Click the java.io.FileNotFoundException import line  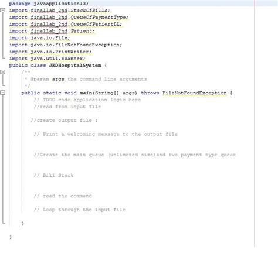click(x=66, y=45)
